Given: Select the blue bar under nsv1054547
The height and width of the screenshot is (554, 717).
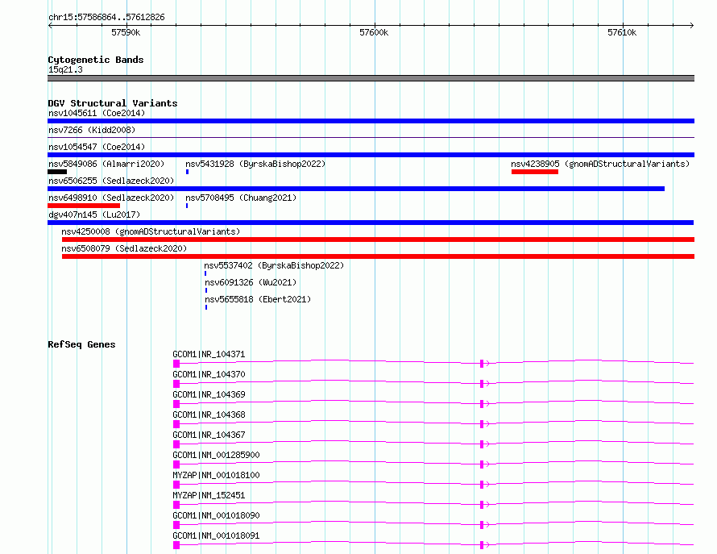Looking at the screenshot, I should click(x=371, y=155).
